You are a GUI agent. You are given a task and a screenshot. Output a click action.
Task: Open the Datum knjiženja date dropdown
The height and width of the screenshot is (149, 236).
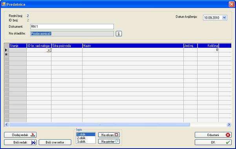pos(224,18)
